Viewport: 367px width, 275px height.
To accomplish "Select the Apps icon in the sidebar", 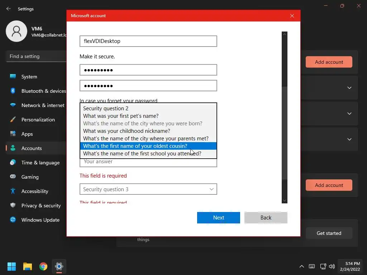I will pyautogui.click(x=13, y=134).
